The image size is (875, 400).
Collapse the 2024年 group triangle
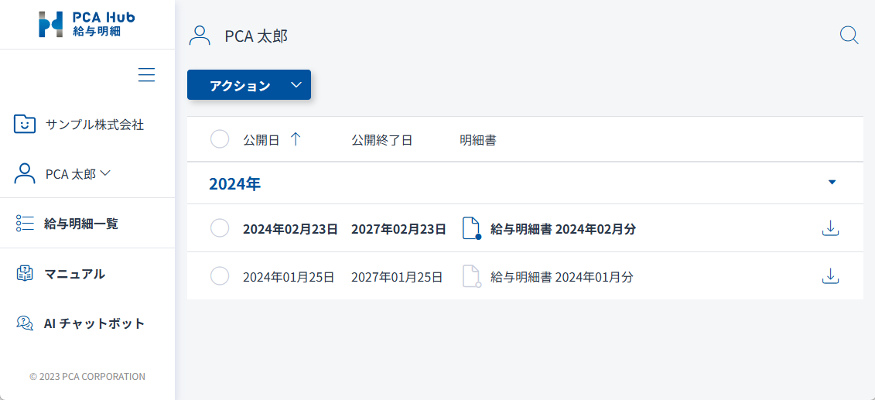tap(832, 182)
